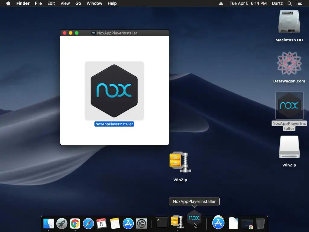Open Finder from the Dock
Viewport: 309px width, 232px height.
(x=49, y=224)
